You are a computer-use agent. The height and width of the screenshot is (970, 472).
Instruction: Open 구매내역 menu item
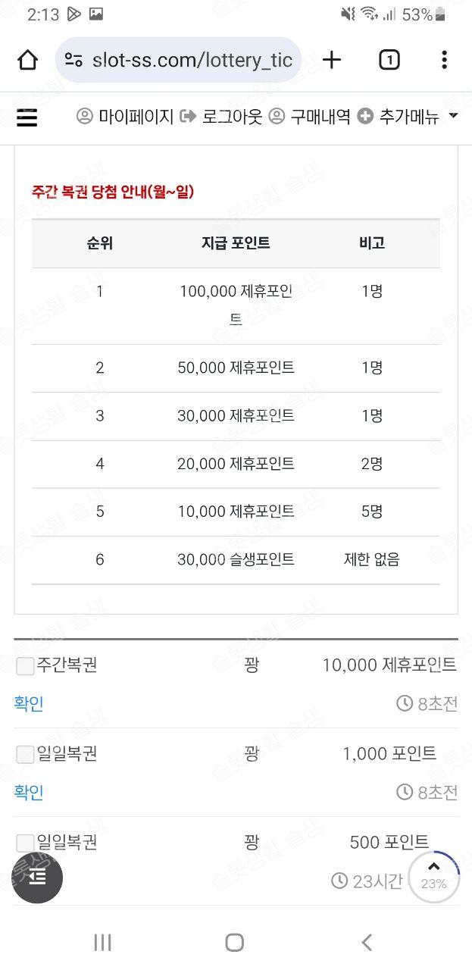310,117
